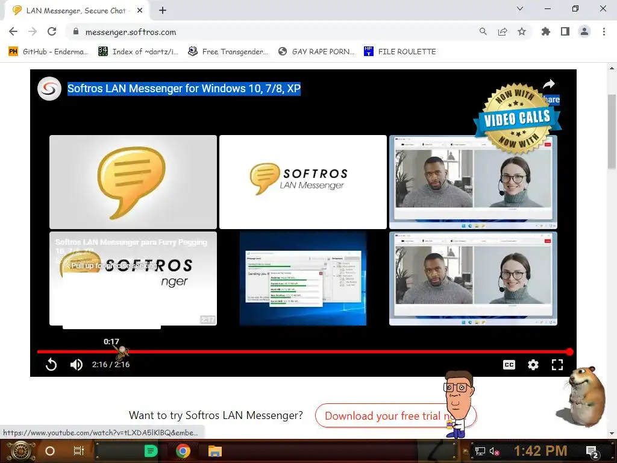617x463 pixels.
Task: Open the Softros LAN Messenger logo suggested video
Action: (x=303, y=182)
